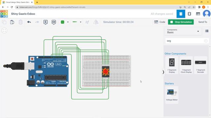Viewport: 211px width, 118px height.
Task: Click the green wire color swatch
Action: coord(63,22)
